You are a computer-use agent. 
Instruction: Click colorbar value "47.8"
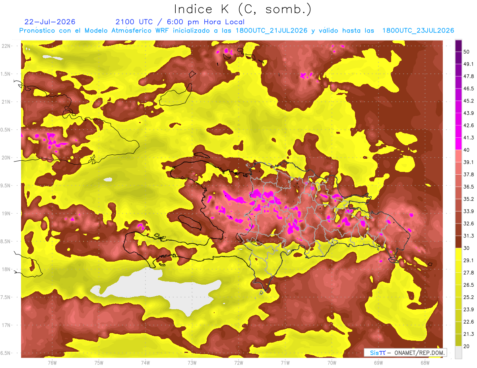click(x=469, y=76)
